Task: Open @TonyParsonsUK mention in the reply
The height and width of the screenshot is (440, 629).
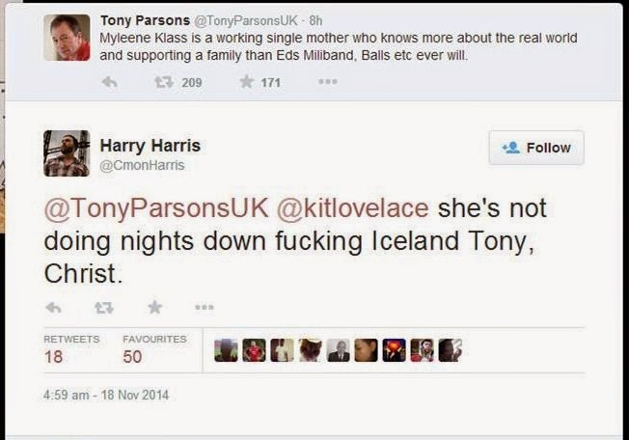Action: click(156, 208)
